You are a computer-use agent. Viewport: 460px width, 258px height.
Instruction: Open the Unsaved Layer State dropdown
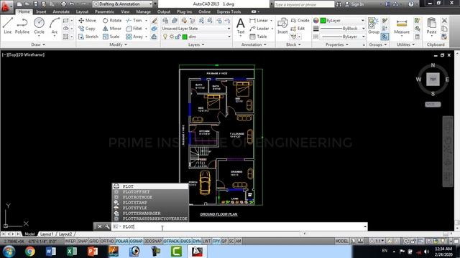[x=196, y=29]
